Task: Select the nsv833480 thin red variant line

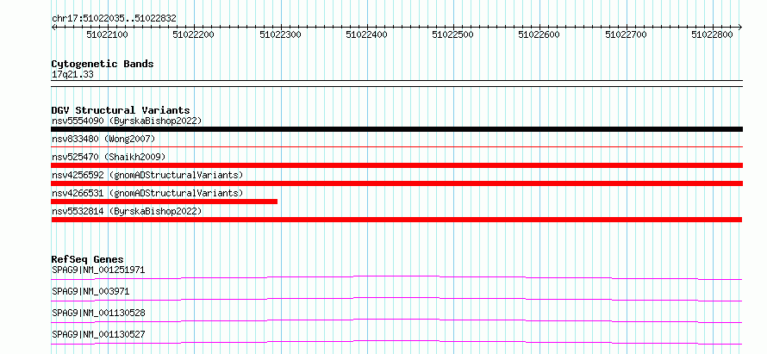Action: coord(396,146)
